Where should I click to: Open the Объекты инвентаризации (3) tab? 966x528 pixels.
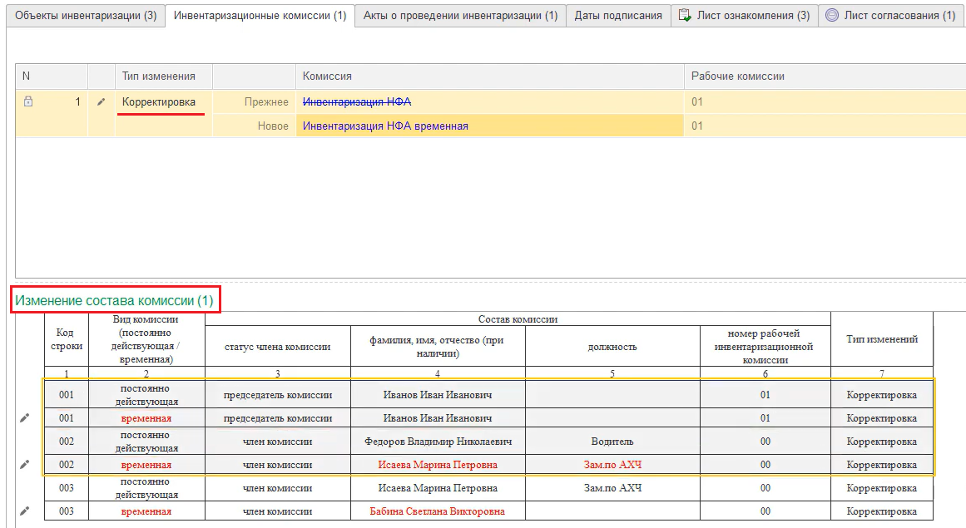point(86,16)
